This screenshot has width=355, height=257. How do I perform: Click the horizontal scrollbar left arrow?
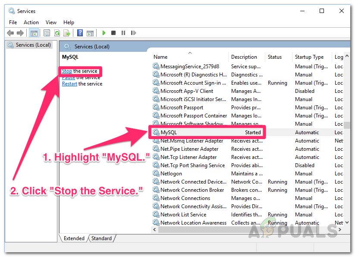(x=154, y=230)
